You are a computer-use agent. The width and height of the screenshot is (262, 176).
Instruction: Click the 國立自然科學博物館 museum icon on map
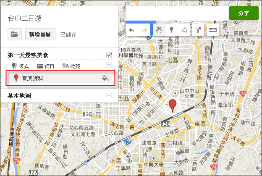[x=131, y=62]
